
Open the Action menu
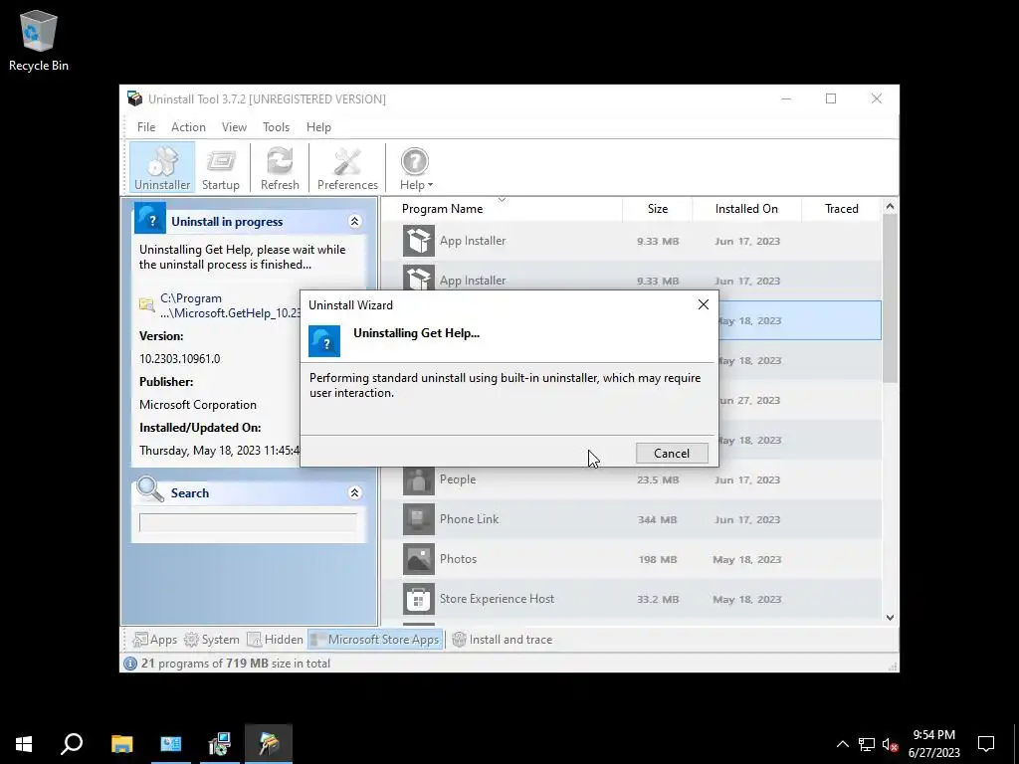[188, 127]
